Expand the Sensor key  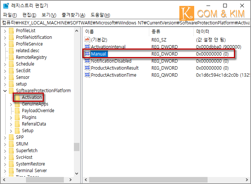[x=5, y=77]
